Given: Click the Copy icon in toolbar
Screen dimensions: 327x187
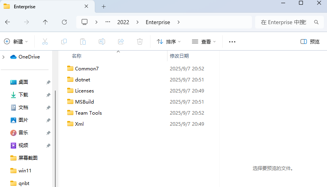Looking at the screenshot, I should tap(64, 42).
